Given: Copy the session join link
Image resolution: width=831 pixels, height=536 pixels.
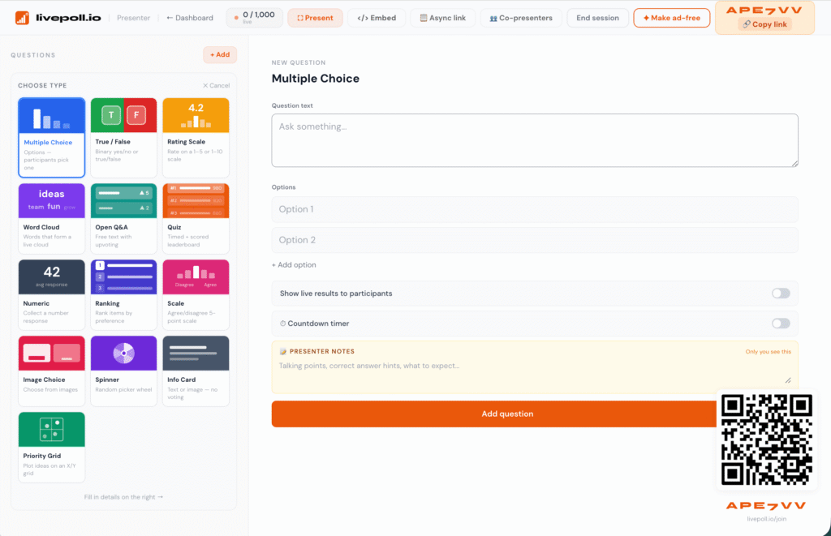Looking at the screenshot, I should 764,24.
